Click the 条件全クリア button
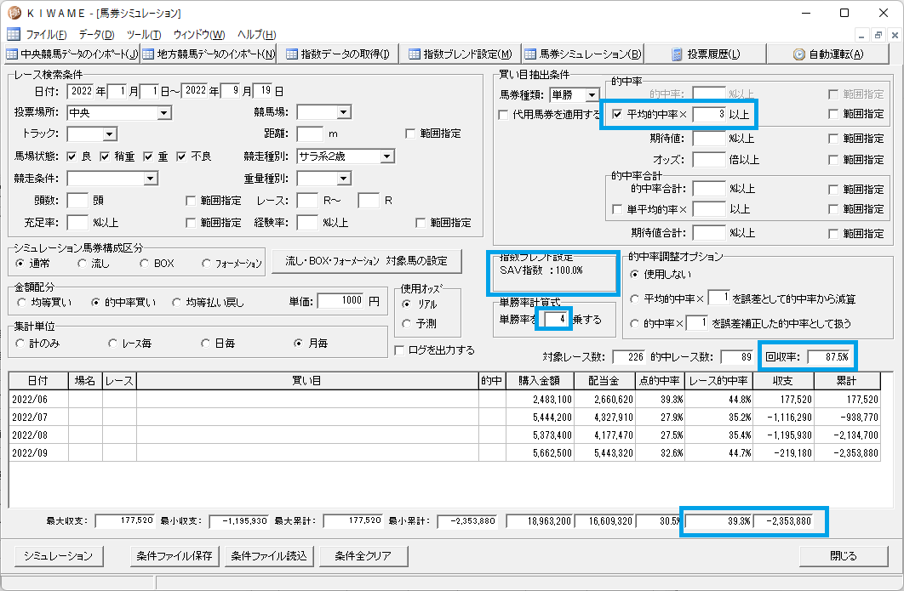The height and width of the screenshot is (591, 904). [x=363, y=556]
